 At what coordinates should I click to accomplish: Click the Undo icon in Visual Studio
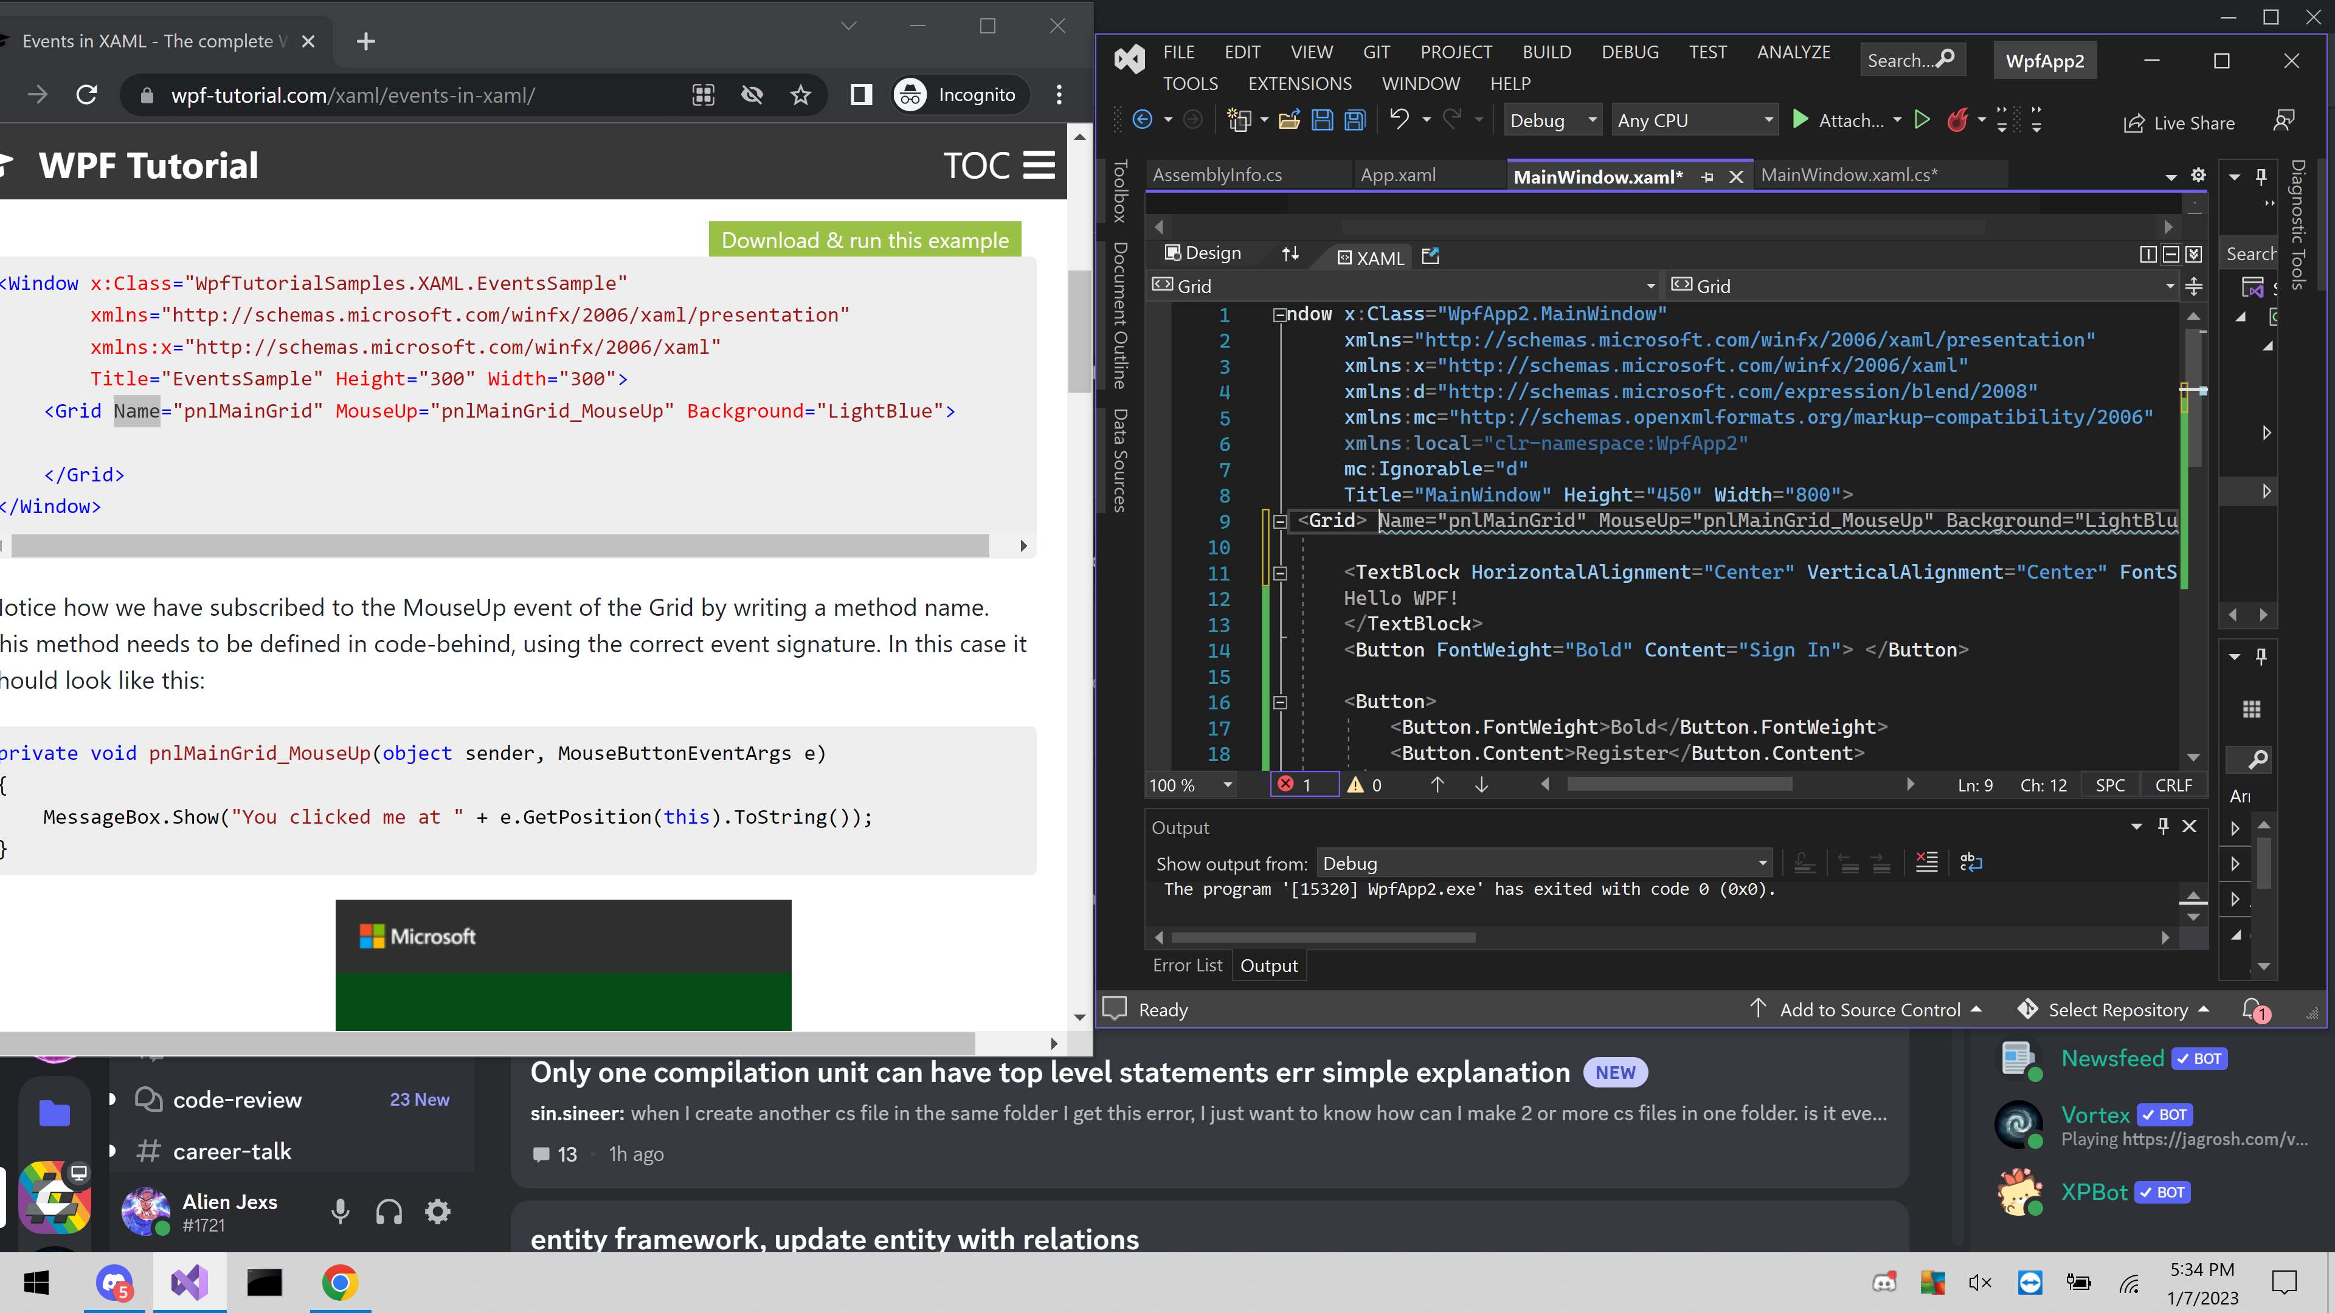1400,120
